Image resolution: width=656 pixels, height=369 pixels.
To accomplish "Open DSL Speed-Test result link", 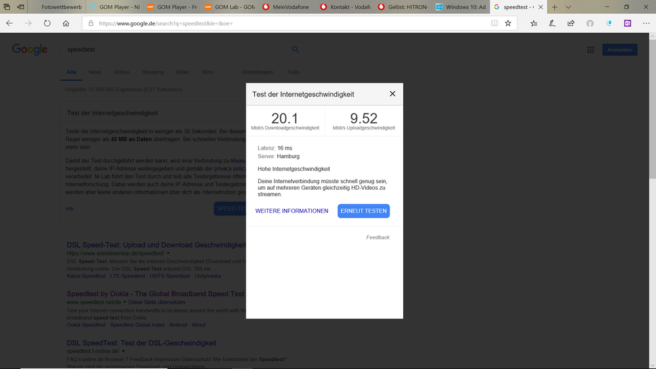I will (156, 245).
